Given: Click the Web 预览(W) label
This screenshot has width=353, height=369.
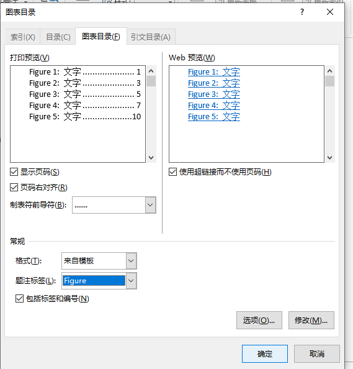Looking at the screenshot, I should (x=192, y=58).
